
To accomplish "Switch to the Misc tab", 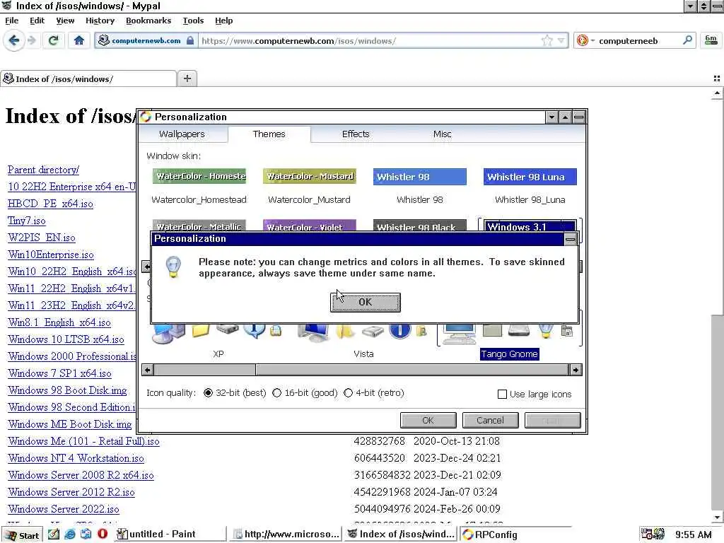I will click(x=442, y=134).
